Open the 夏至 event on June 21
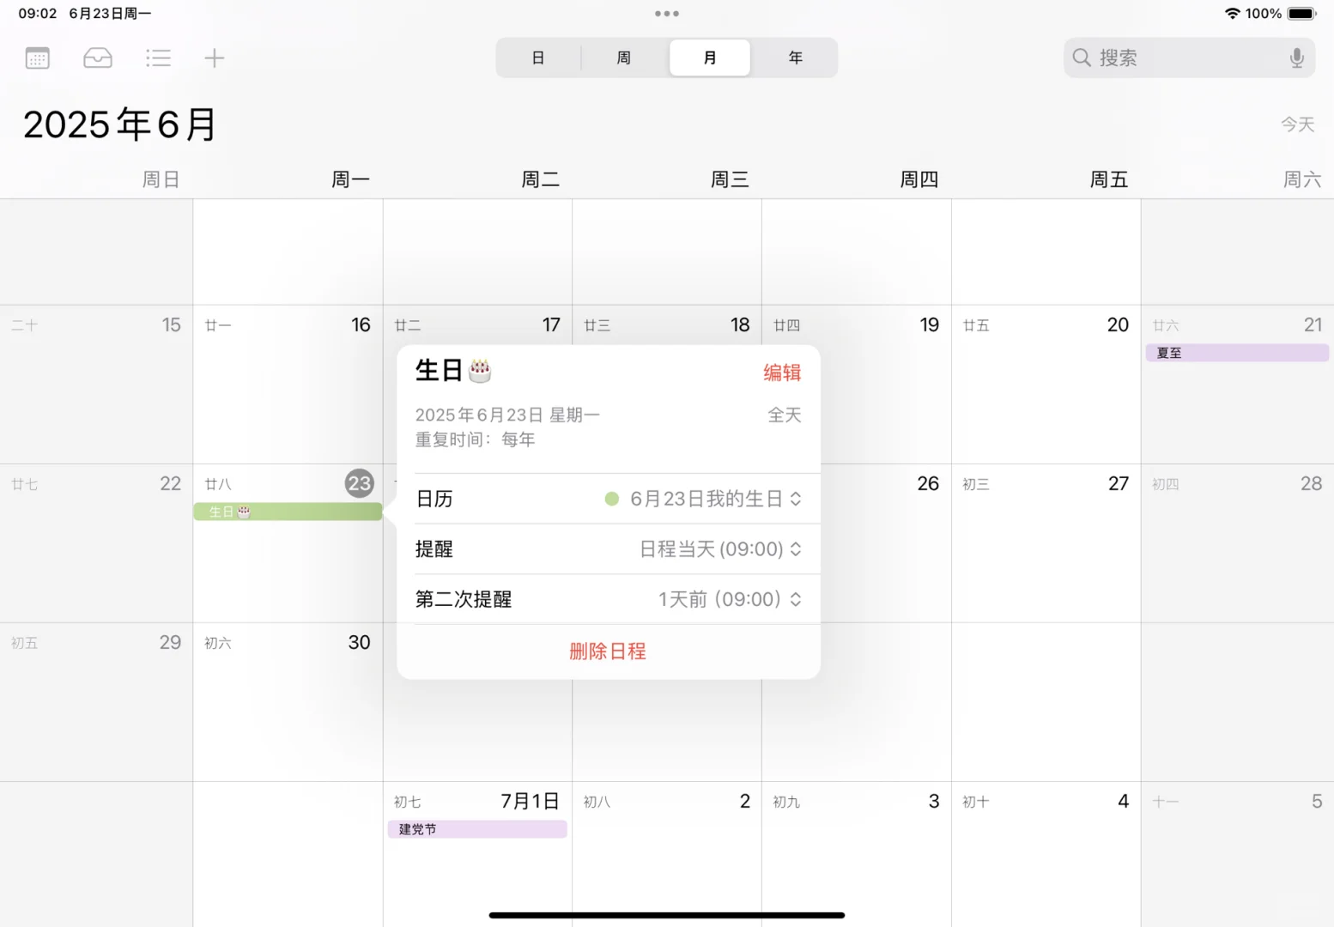The image size is (1334, 927). 1237,353
